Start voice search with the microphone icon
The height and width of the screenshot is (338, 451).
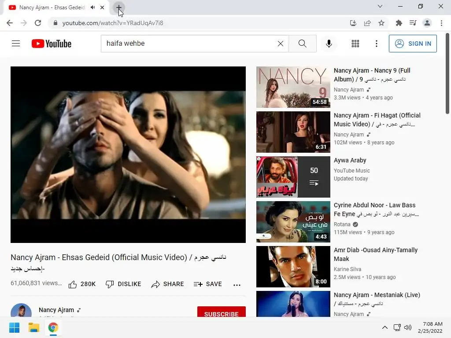329,44
